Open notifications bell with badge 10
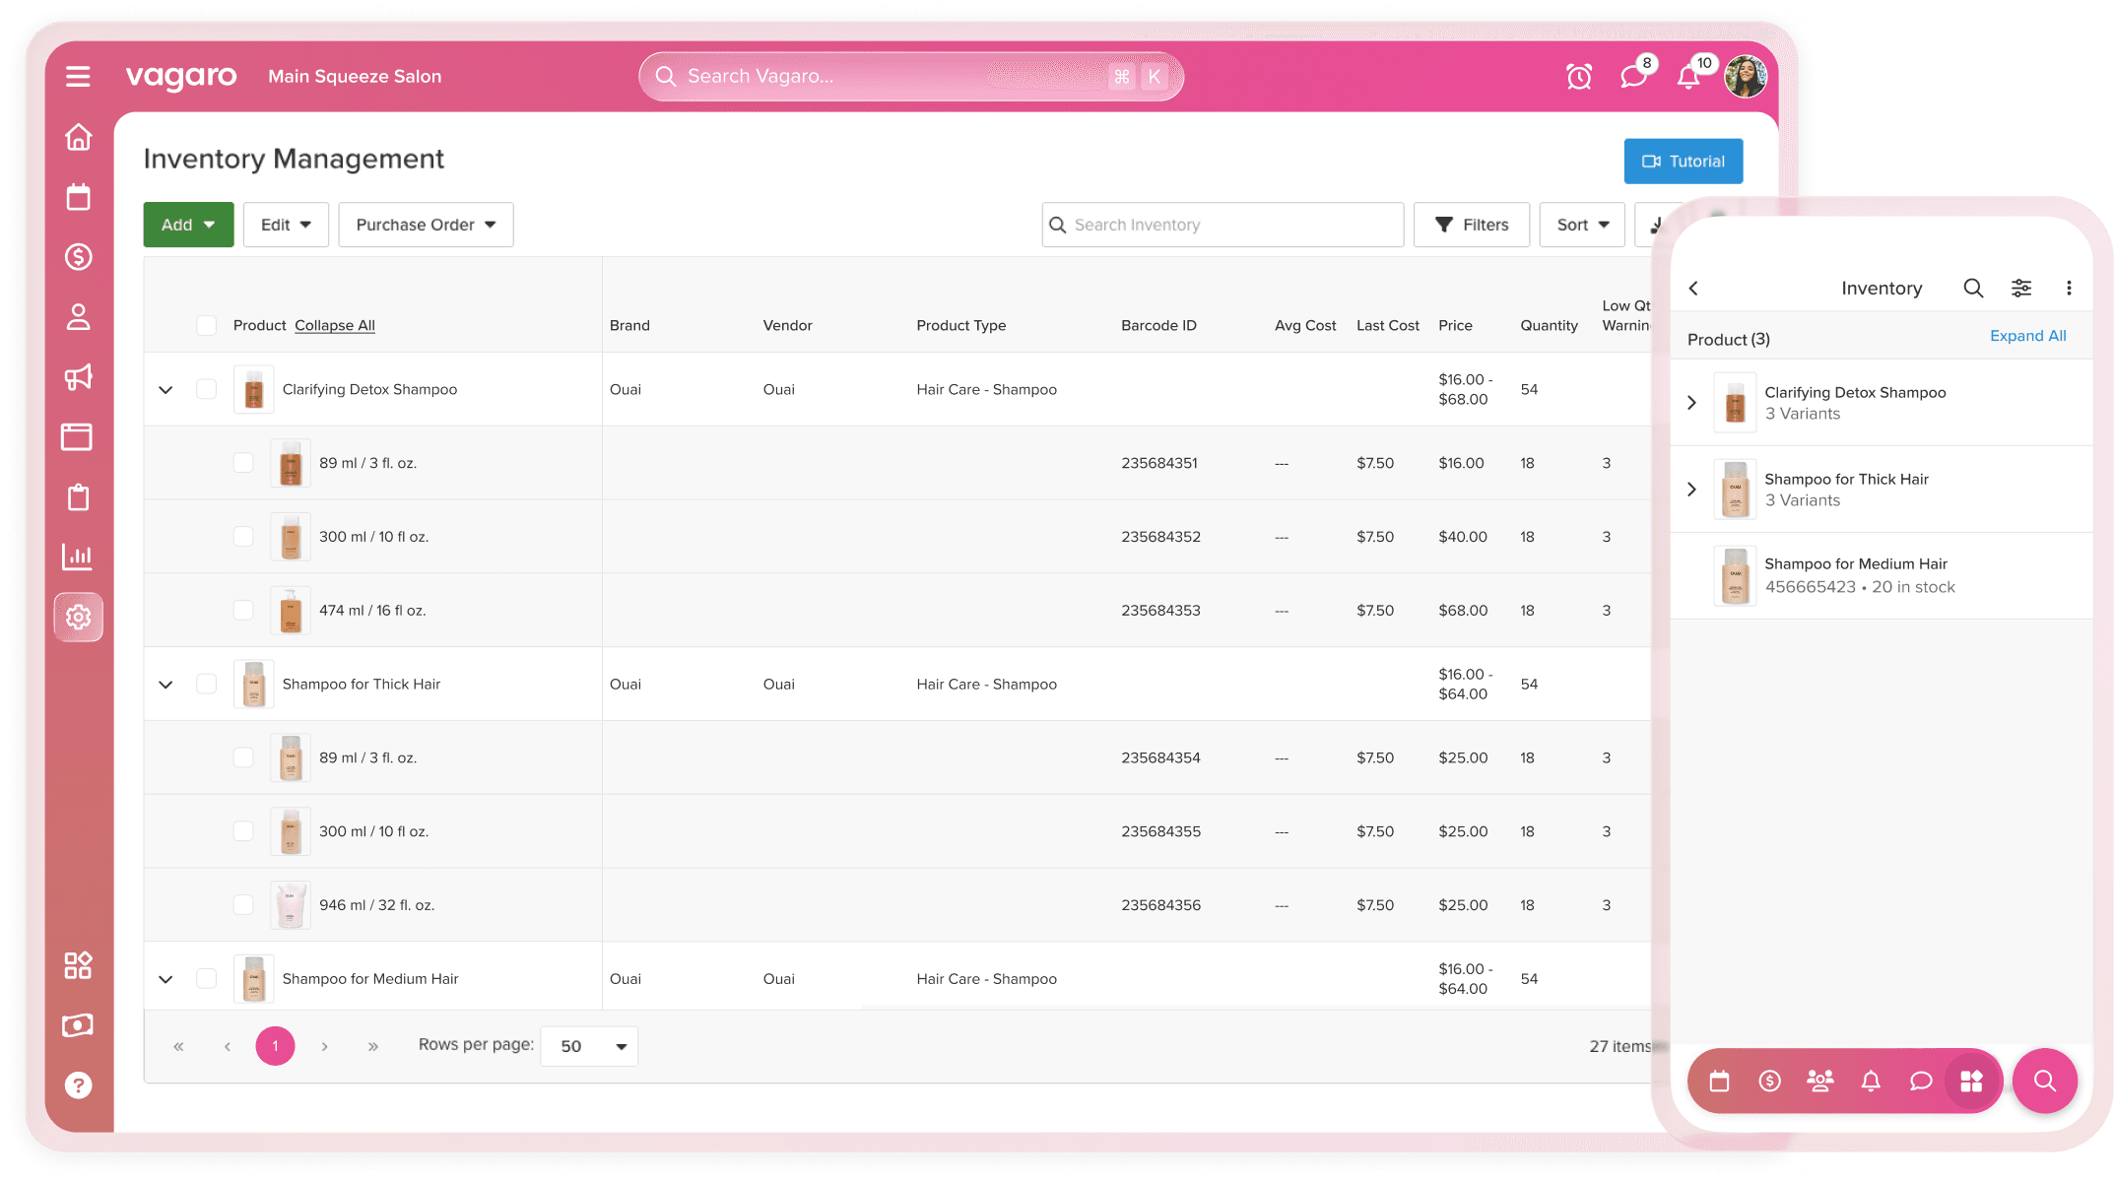This screenshot has height=1182, width=2114. click(1688, 77)
